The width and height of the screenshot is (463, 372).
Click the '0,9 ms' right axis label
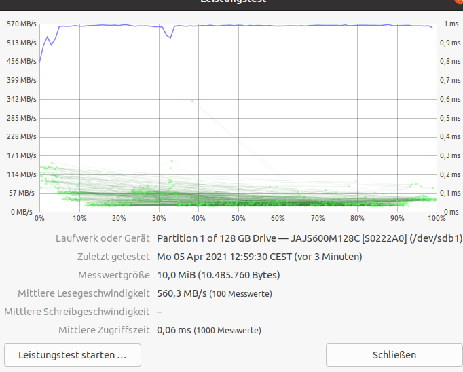click(450, 43)
